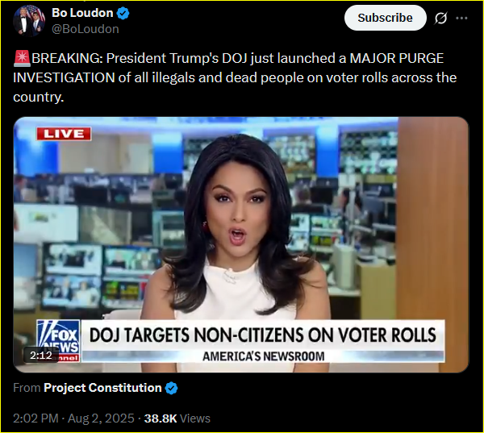Click the Fox News logo in the video
This screenshot has width=484, height=433.
click(58, 341)
